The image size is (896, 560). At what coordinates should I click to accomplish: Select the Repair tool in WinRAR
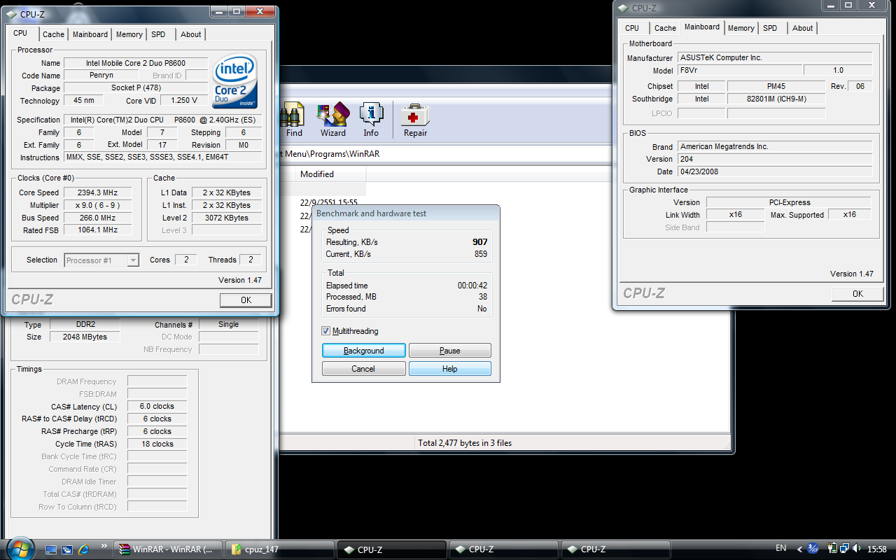tap(415, 120)
